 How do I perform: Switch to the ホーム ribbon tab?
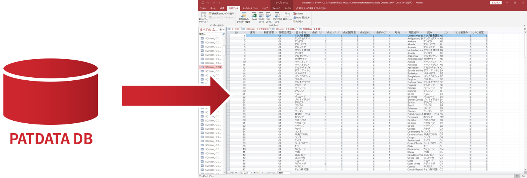pyautogui.click(x=213, y=8)
